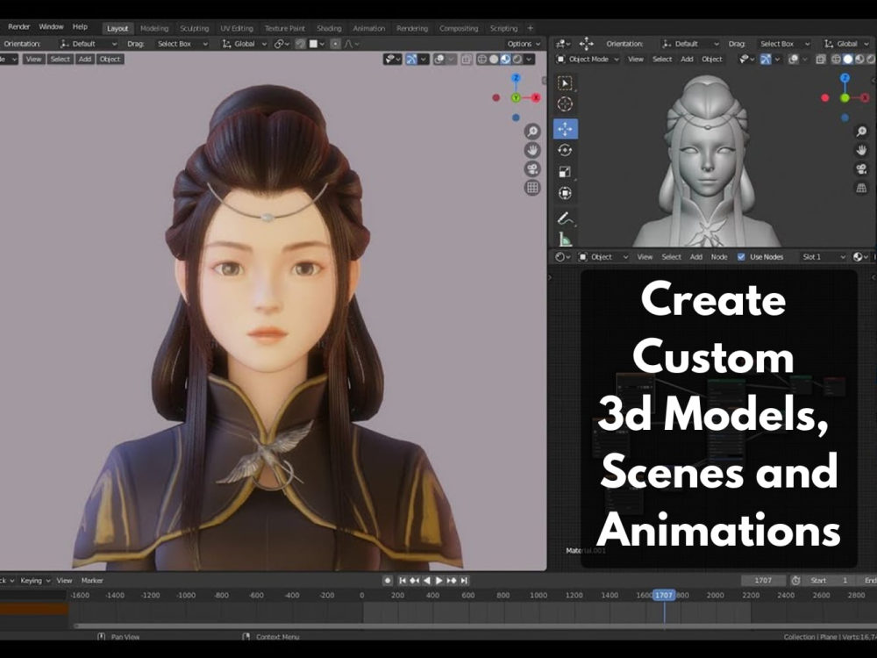Activate the Rotate tool in right viewport

click(x=565, y=150)
